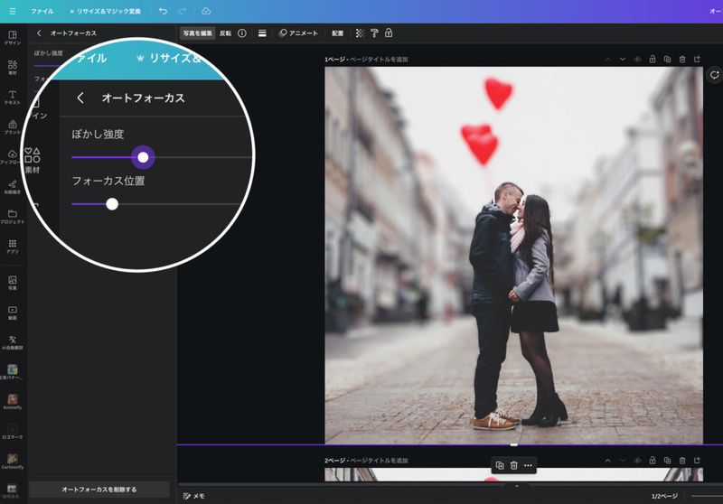The width and height of the screenshot is (723, 504).
Task: Open the image info icon
Action: point(242,33)
